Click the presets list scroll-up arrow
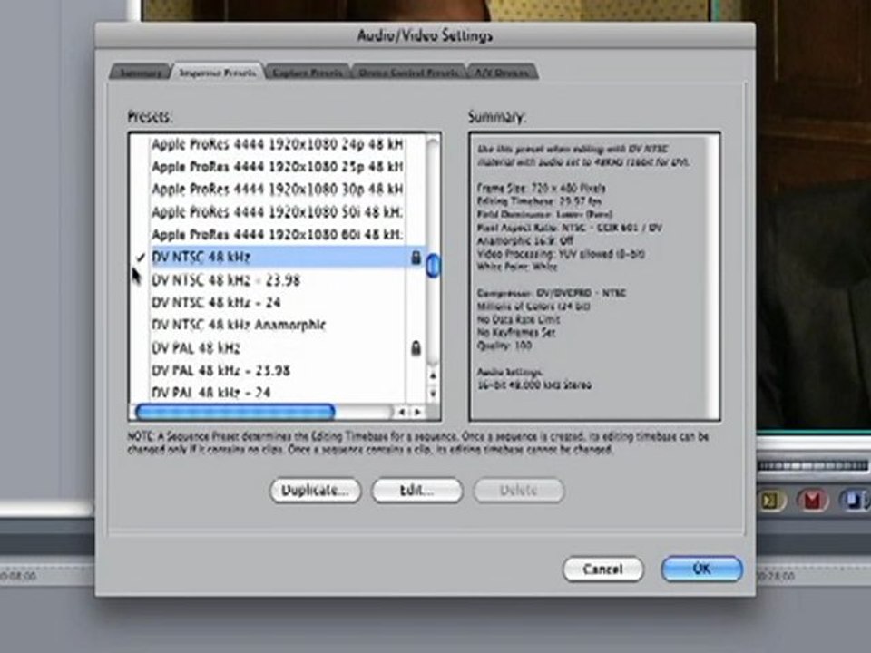This screenshot has width=871, height=653. [433, 375]
